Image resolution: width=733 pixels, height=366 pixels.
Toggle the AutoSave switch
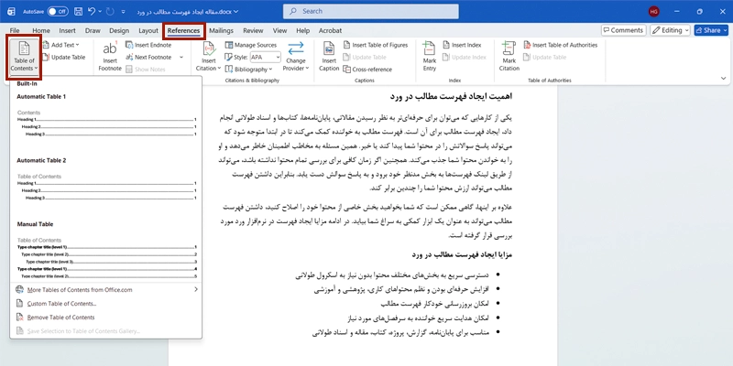[x=58, y=11]
